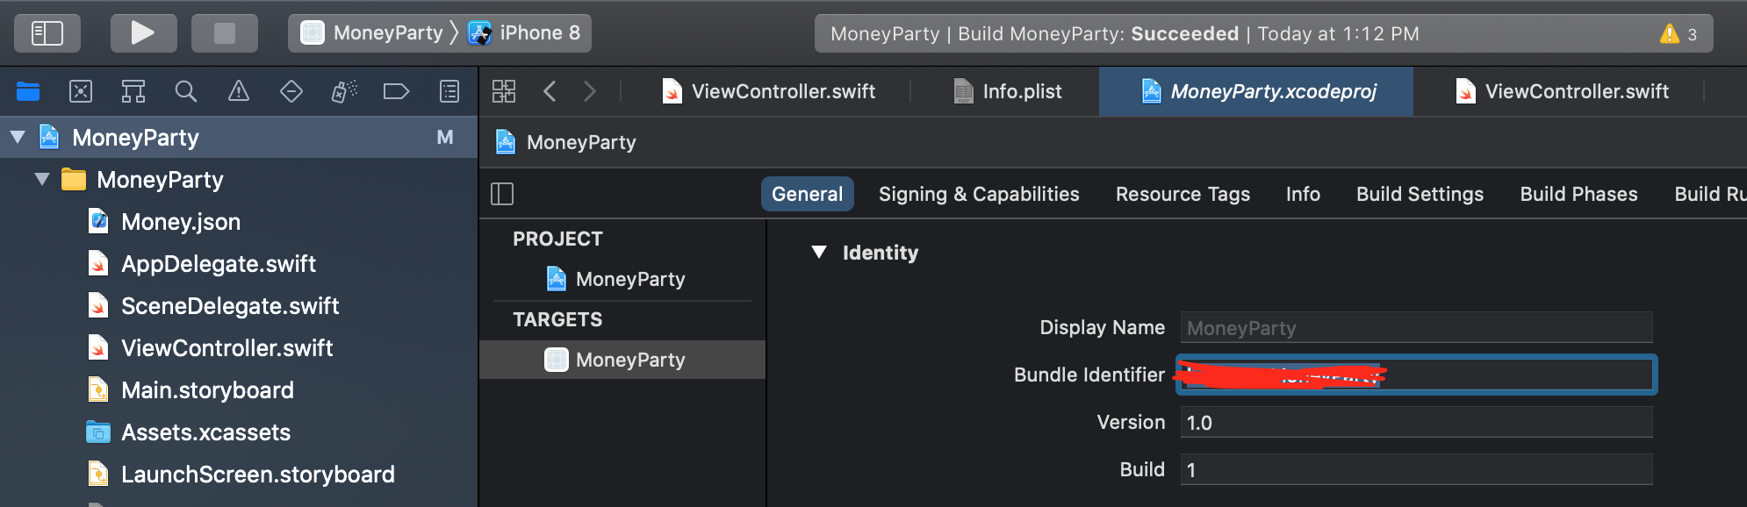Viewport: 1747px width, 507px height.
Task: Show the Test navigator
Action: tap(291, 91)
